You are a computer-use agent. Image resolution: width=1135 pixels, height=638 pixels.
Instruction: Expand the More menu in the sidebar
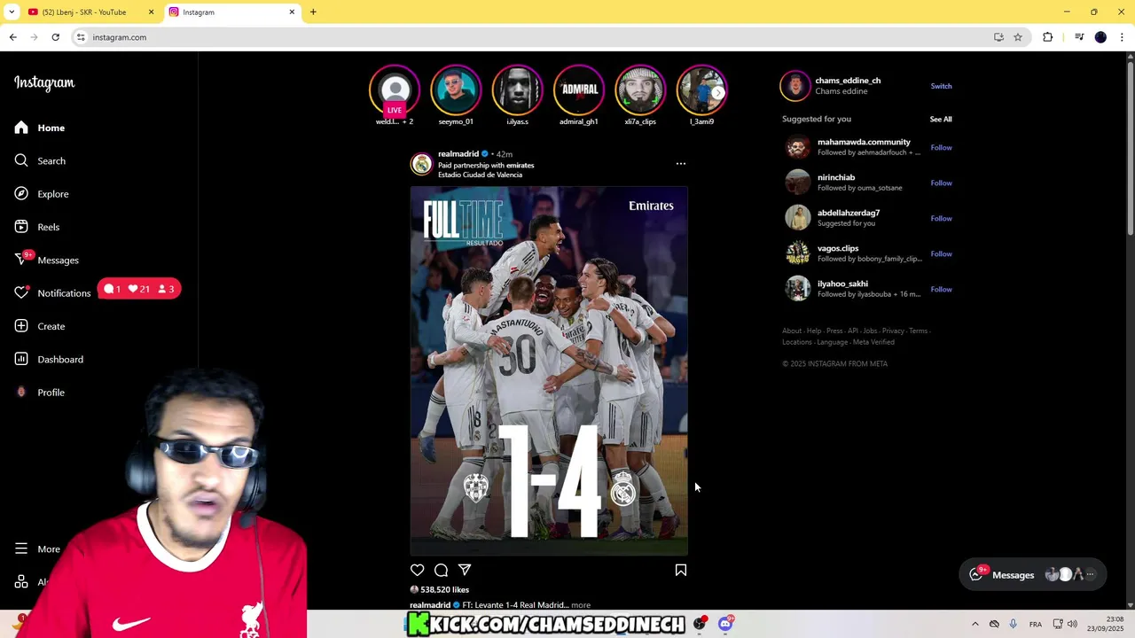click(x=37, y=549)
